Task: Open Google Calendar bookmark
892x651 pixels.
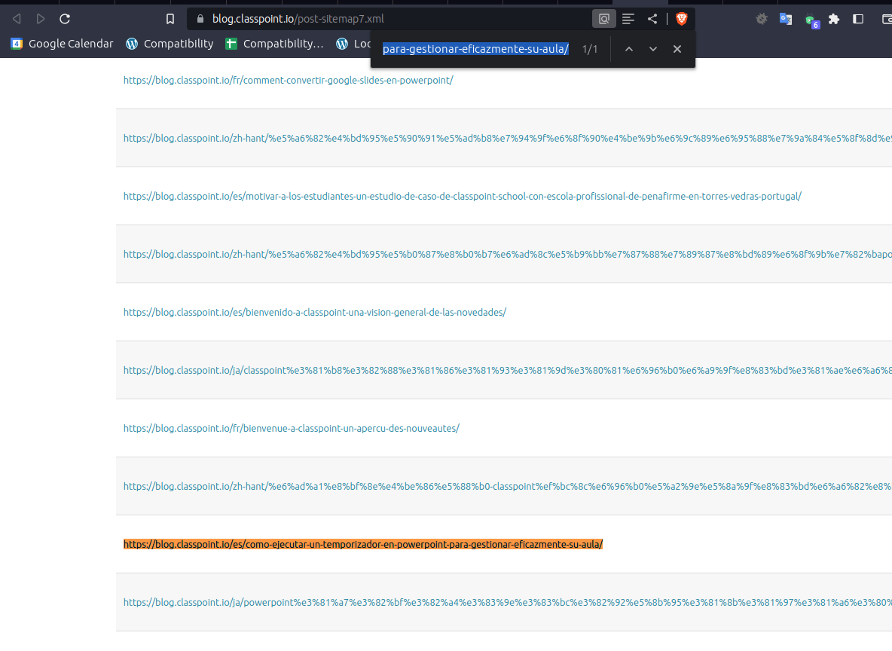Action: [62, 44]
